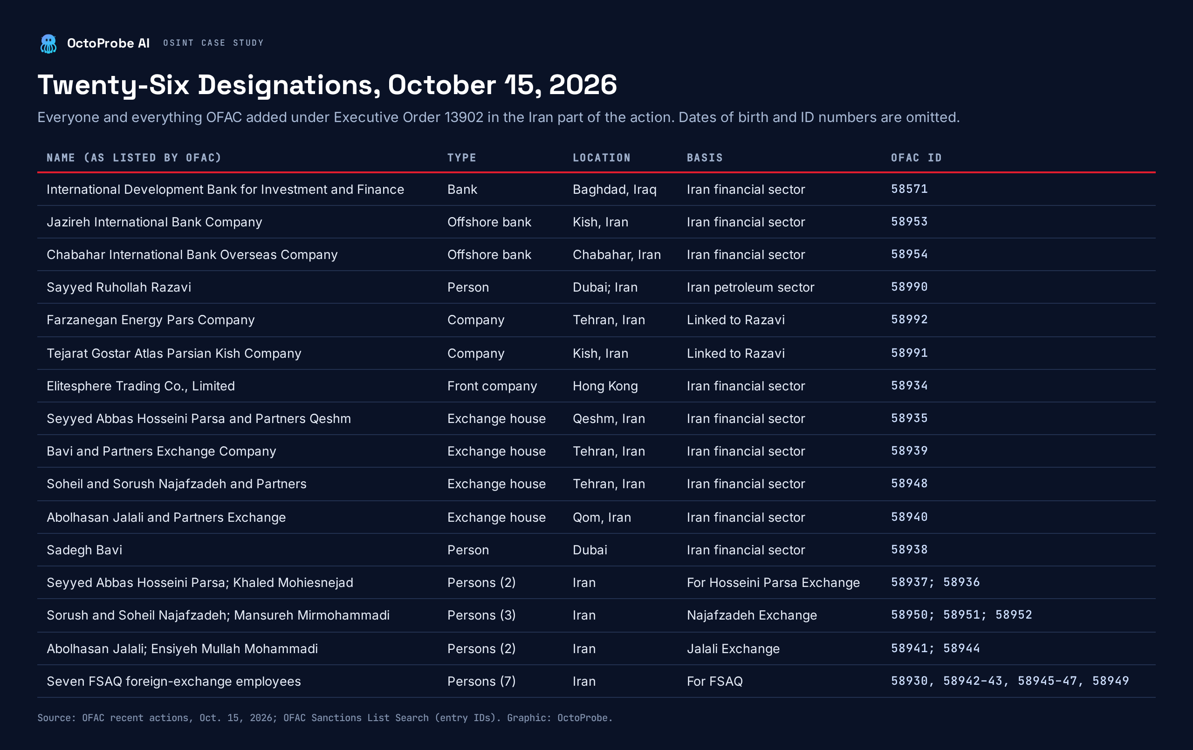Click the Twenty-Six Designations headline
The width and height of the screenshot is (1193, 750).
[327, 85]
